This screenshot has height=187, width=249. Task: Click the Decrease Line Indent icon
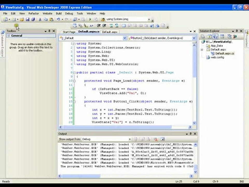pyautogui.click(x=99, y=26)
